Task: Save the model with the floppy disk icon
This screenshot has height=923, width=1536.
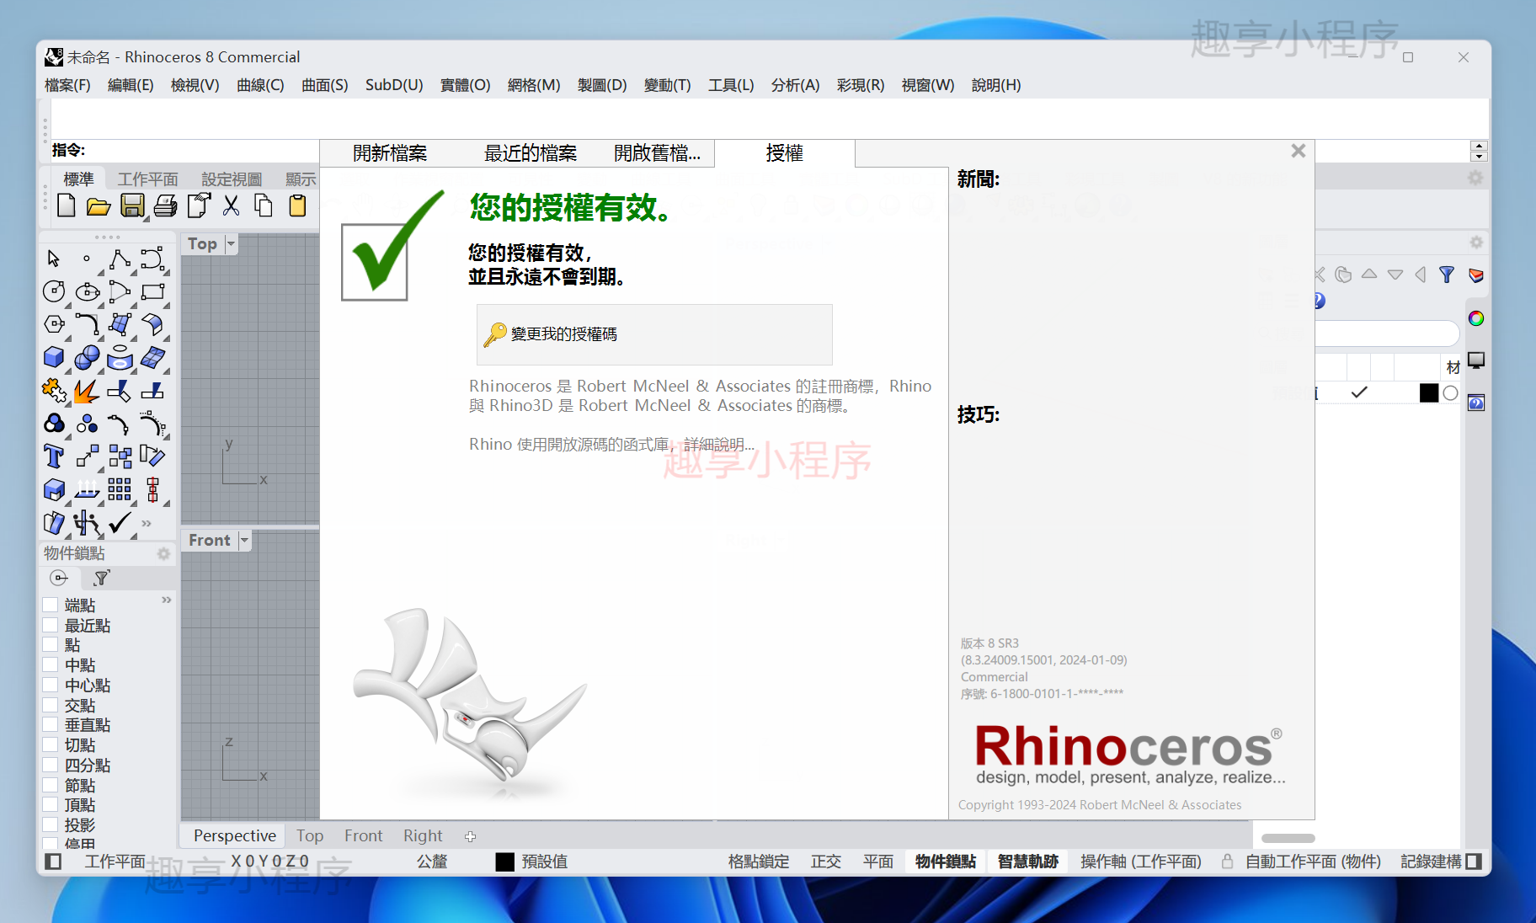Action: point(132,206)
